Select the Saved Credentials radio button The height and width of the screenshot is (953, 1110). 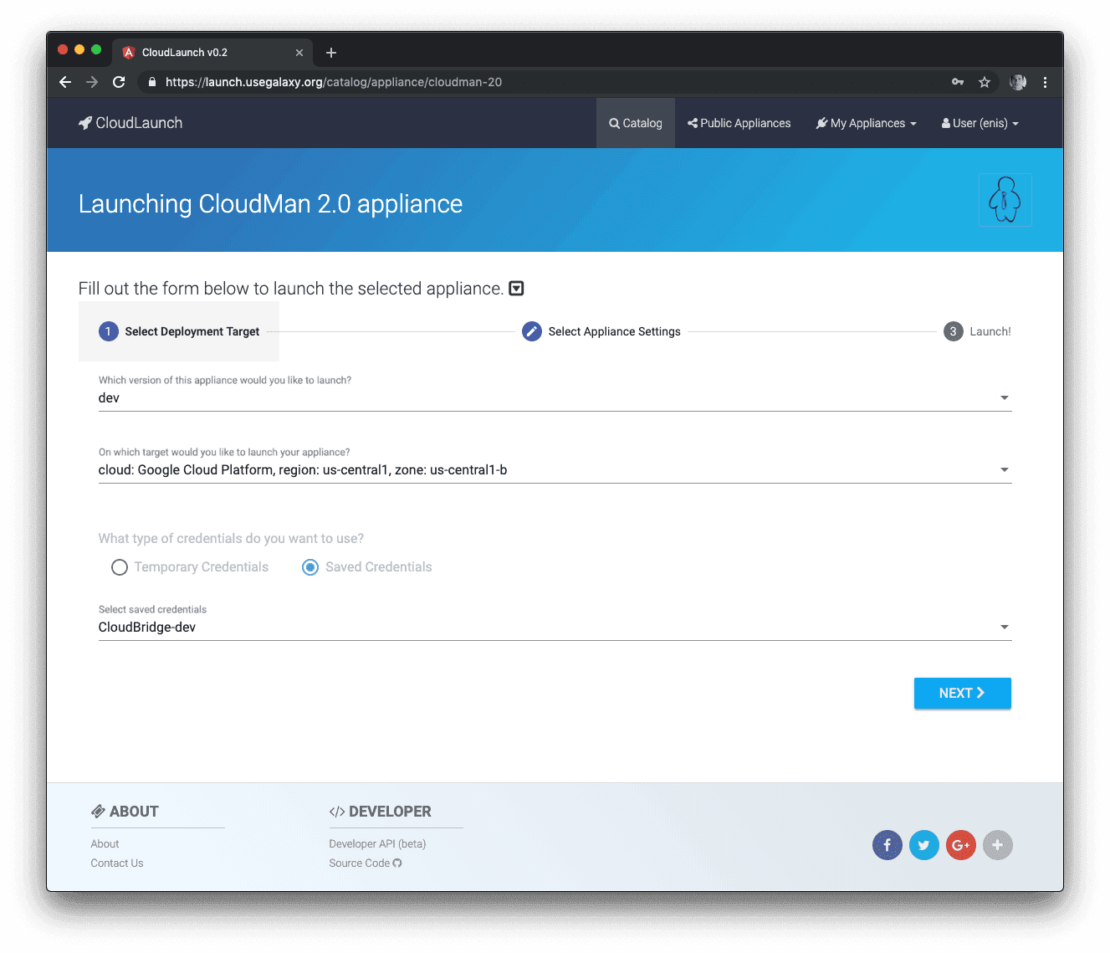(x=310, y=567)
